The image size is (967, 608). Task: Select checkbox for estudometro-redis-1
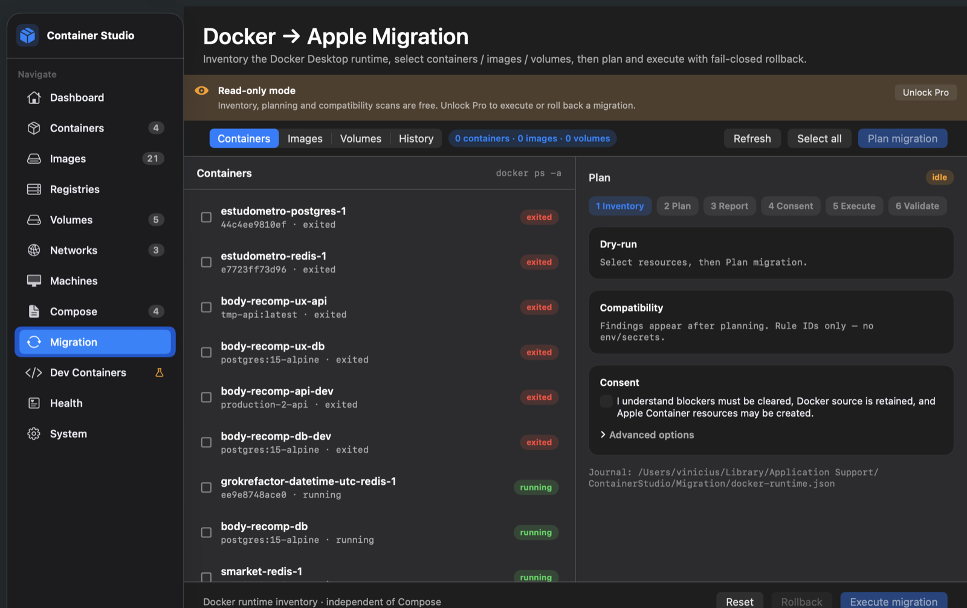coord(206,262)
